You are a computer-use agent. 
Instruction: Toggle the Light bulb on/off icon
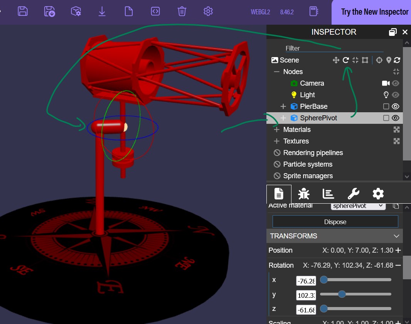click(x=386, y=94)
